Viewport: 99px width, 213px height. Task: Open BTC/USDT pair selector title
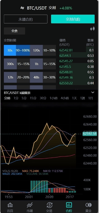[x=37, y=8]
